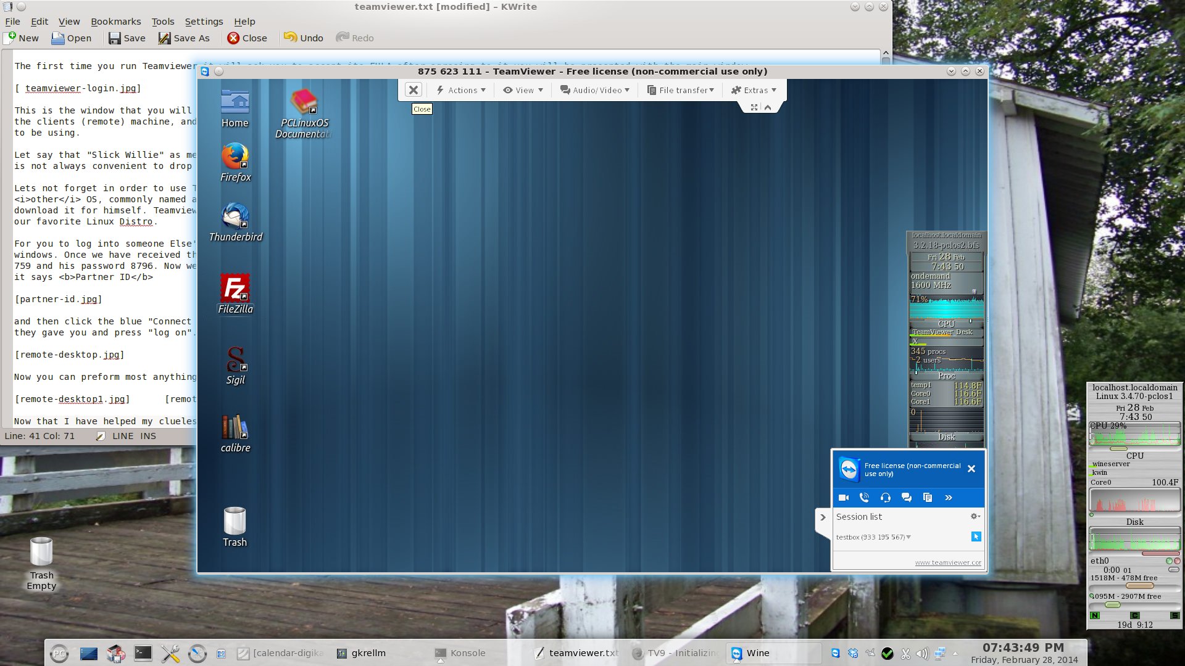Switch to Konsole taskbar entry
This screenshot has height=666, width=1185.
tap(462, 653)
